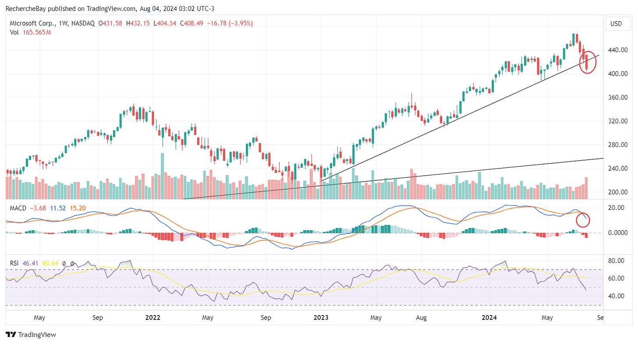Click the open value O431.58
This screenshot has width=638, height=344.
click(110, 23)
